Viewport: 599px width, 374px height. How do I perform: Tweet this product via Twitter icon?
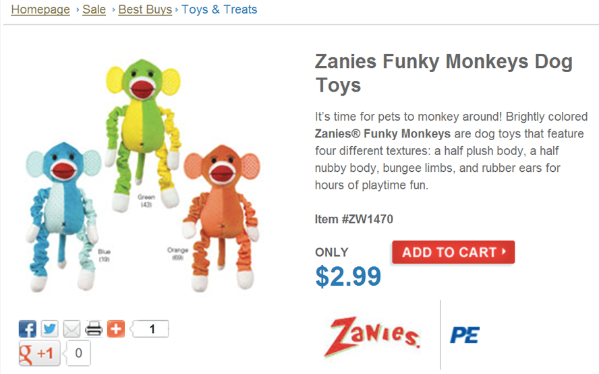pos(50,329)
